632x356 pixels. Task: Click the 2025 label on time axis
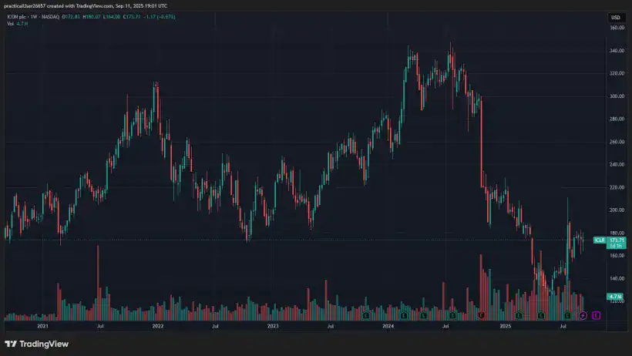coord(505,327)
